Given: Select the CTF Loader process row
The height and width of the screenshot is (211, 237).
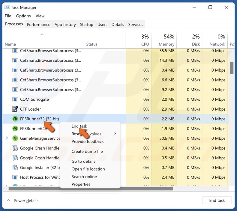Looking at the screenshot, I should pyautogui.click(x=115, y=109).
